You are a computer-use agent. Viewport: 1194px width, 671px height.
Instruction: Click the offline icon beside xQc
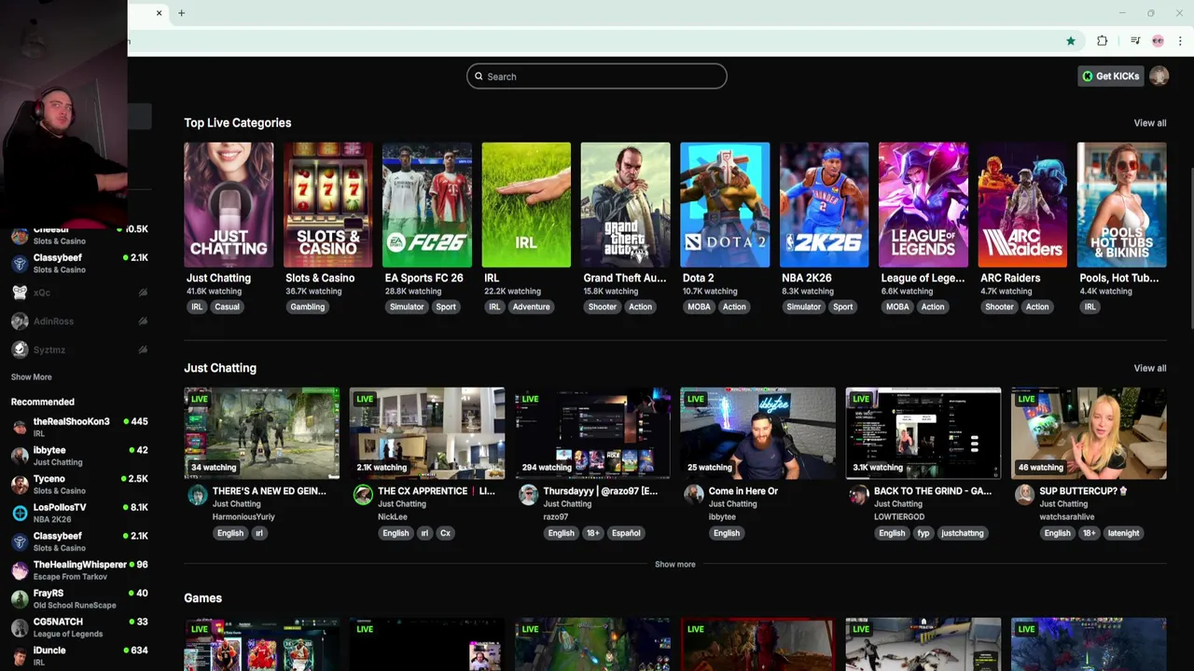click(x=143, y=293)
